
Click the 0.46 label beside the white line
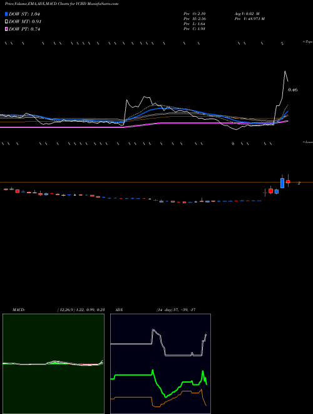coord(293,90)
